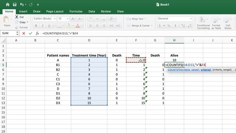Switch to the Insert tab
This screenshot has width=236, height=133.
point(23,11)
